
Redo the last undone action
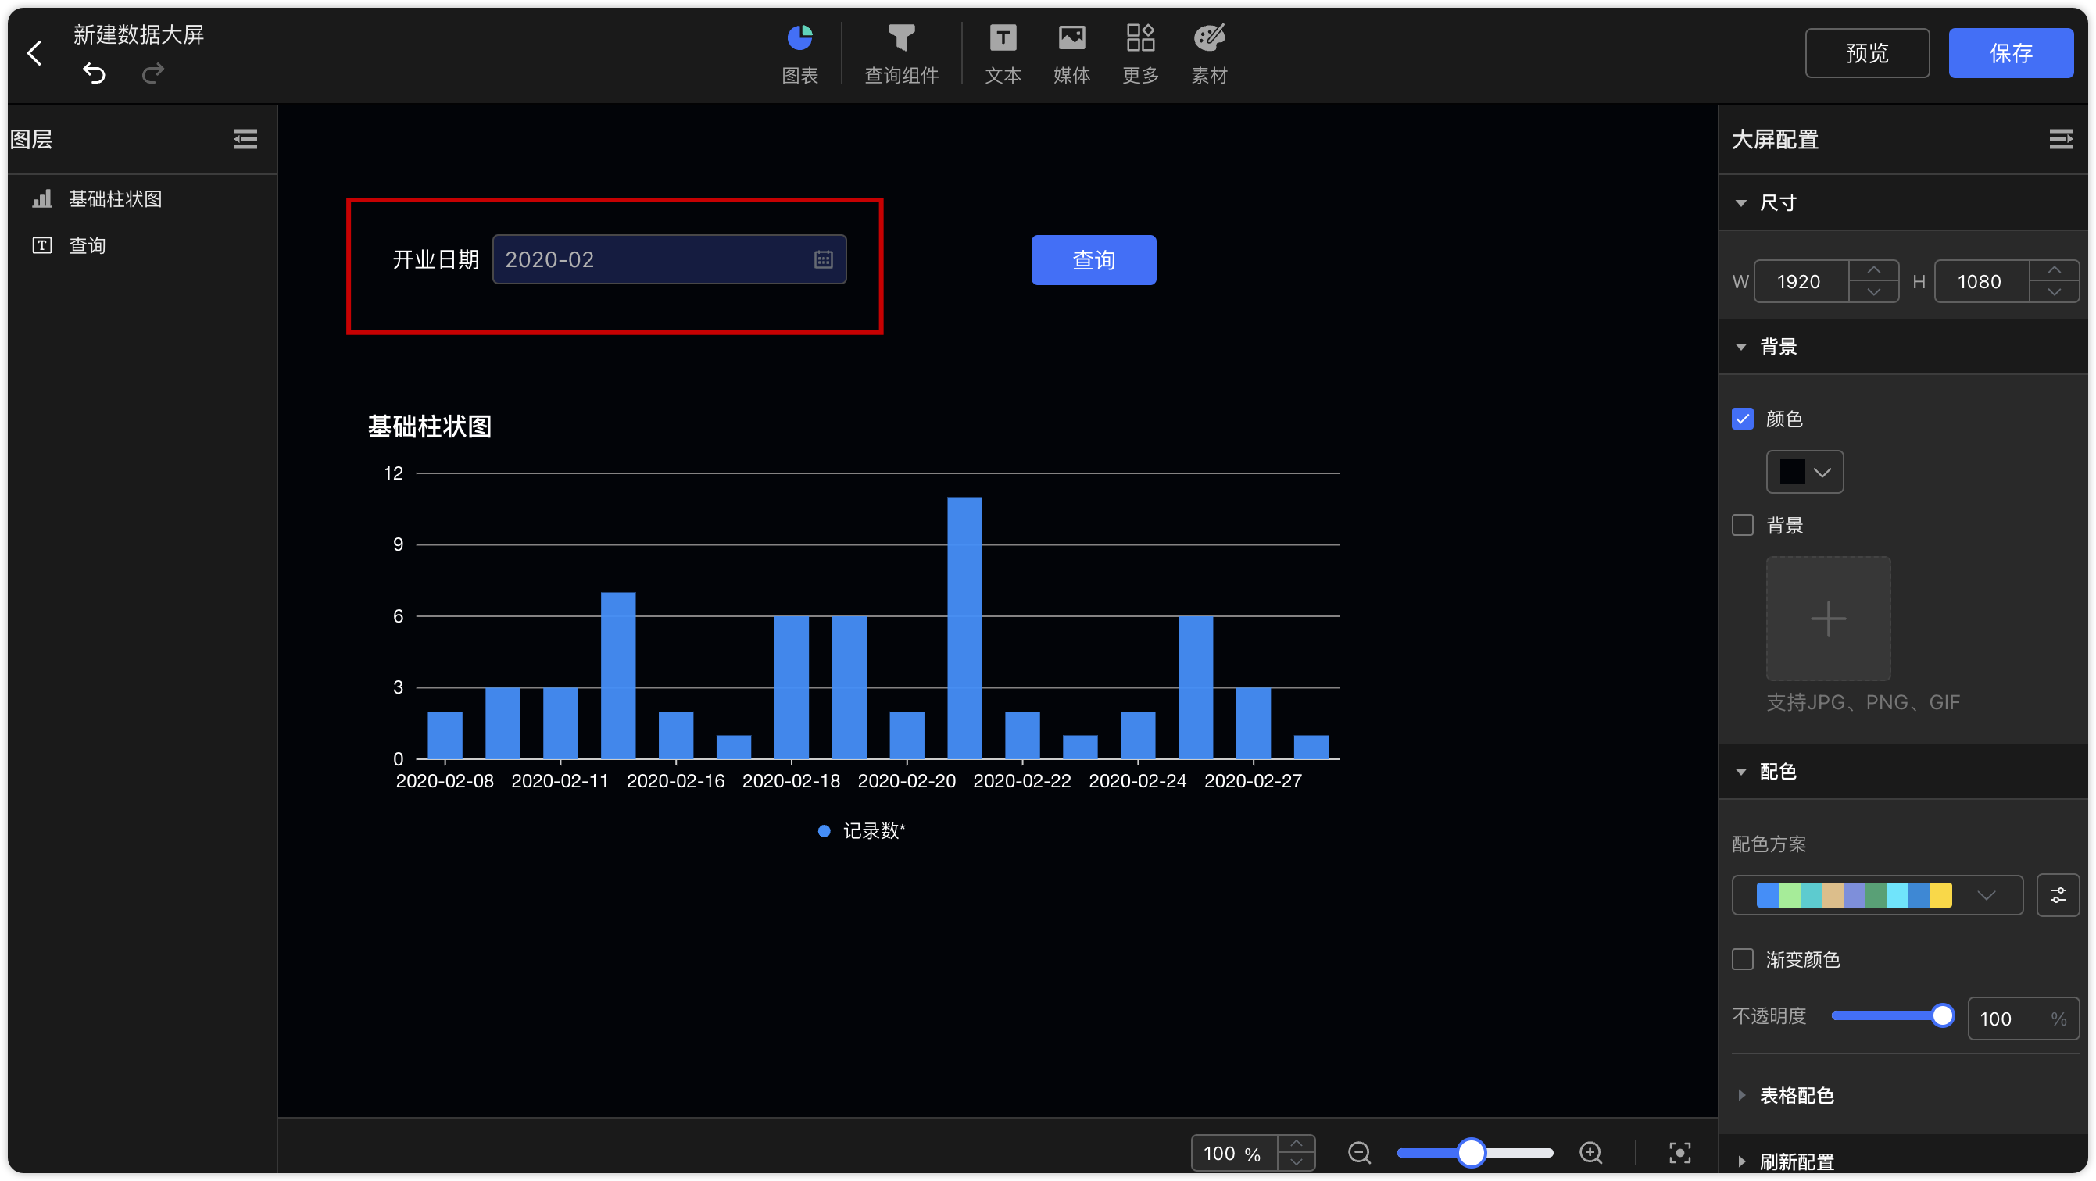[x=153, y=74]
